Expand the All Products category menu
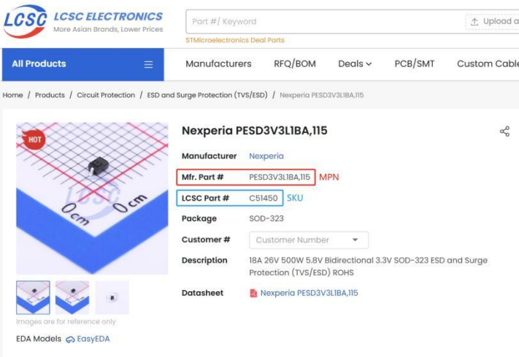The image size is (519, 357). [82, 64]
